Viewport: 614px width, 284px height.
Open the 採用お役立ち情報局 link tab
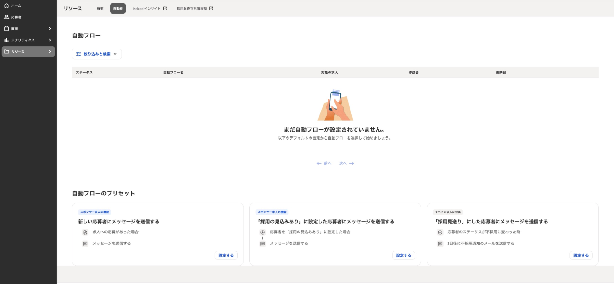pyautogui.click(x=195, y=9)
